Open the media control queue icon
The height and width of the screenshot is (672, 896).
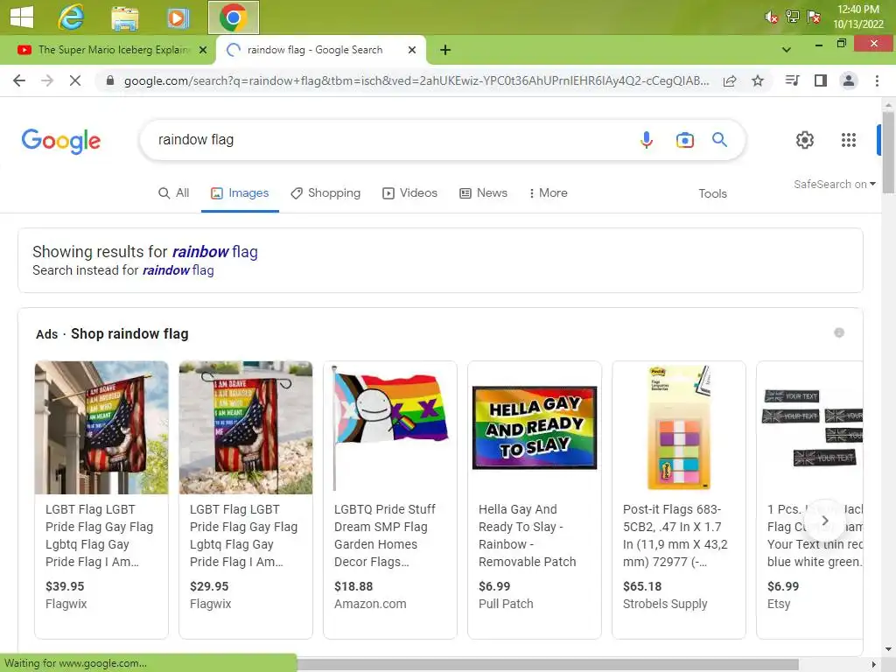(x=792, y=80)
